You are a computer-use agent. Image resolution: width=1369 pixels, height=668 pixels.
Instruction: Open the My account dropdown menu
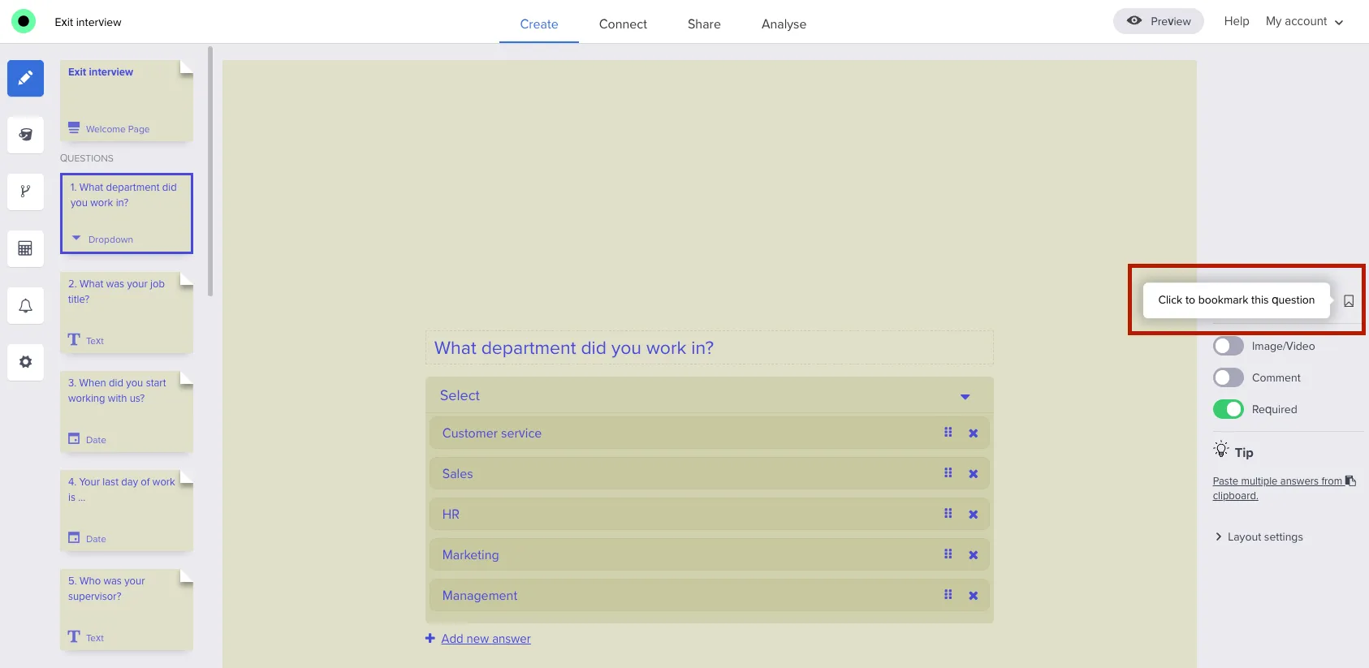click(x=1304, y=22)
